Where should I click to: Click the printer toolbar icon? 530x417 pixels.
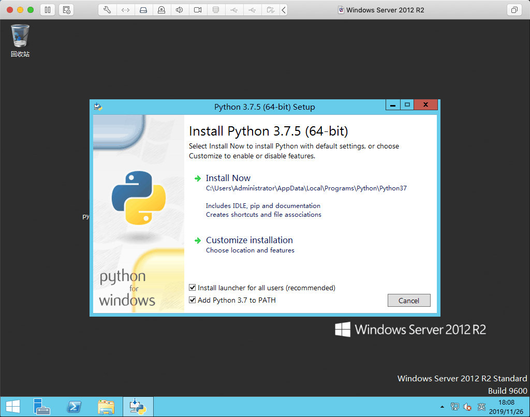[x=216, y=10]
